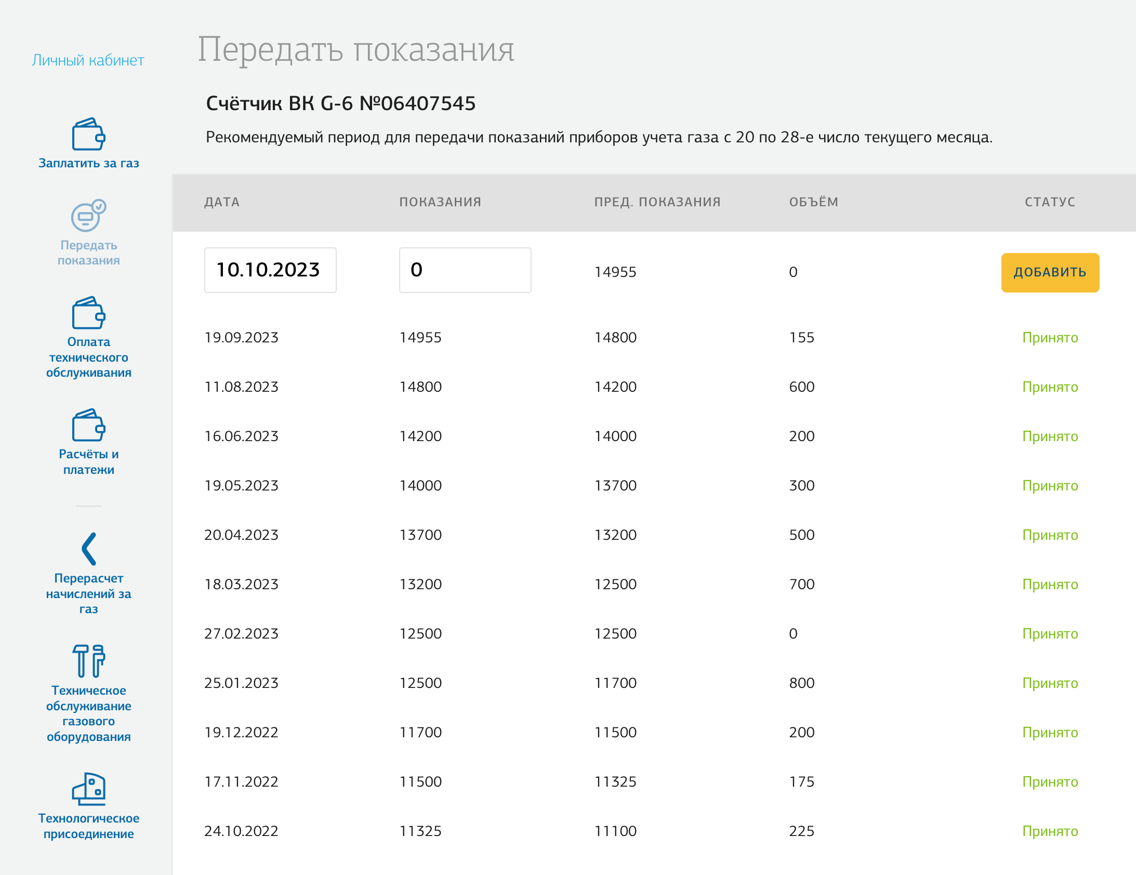Click the date 20.04.2023

click(x=241, y=535)
